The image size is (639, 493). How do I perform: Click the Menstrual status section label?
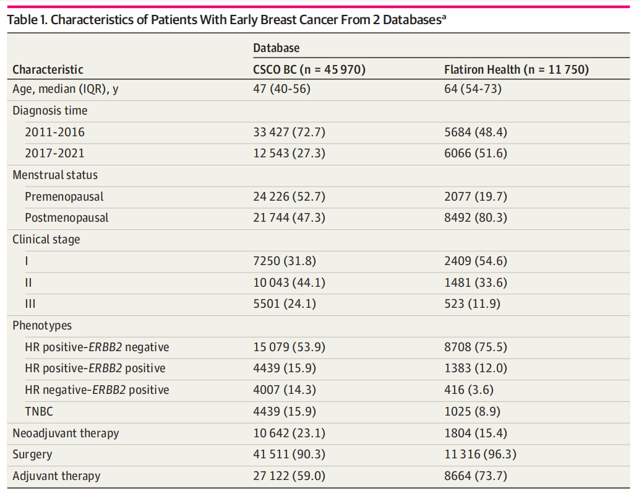pyautogui.click(x=55, y=175)
